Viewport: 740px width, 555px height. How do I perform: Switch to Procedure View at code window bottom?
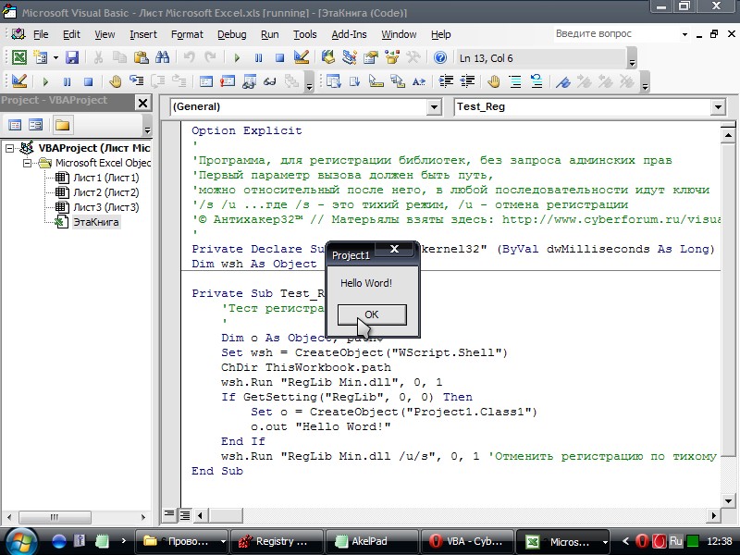point(169,515)
